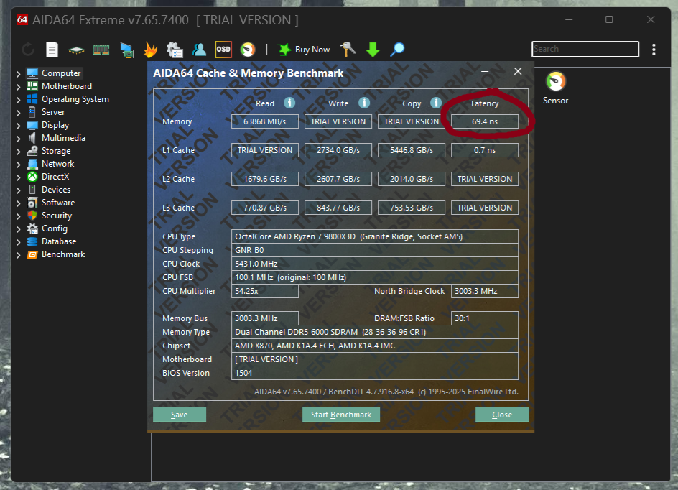Click the info icon next to Write
This screenshot has height=490, width=678.
click(x=364, y=103)
